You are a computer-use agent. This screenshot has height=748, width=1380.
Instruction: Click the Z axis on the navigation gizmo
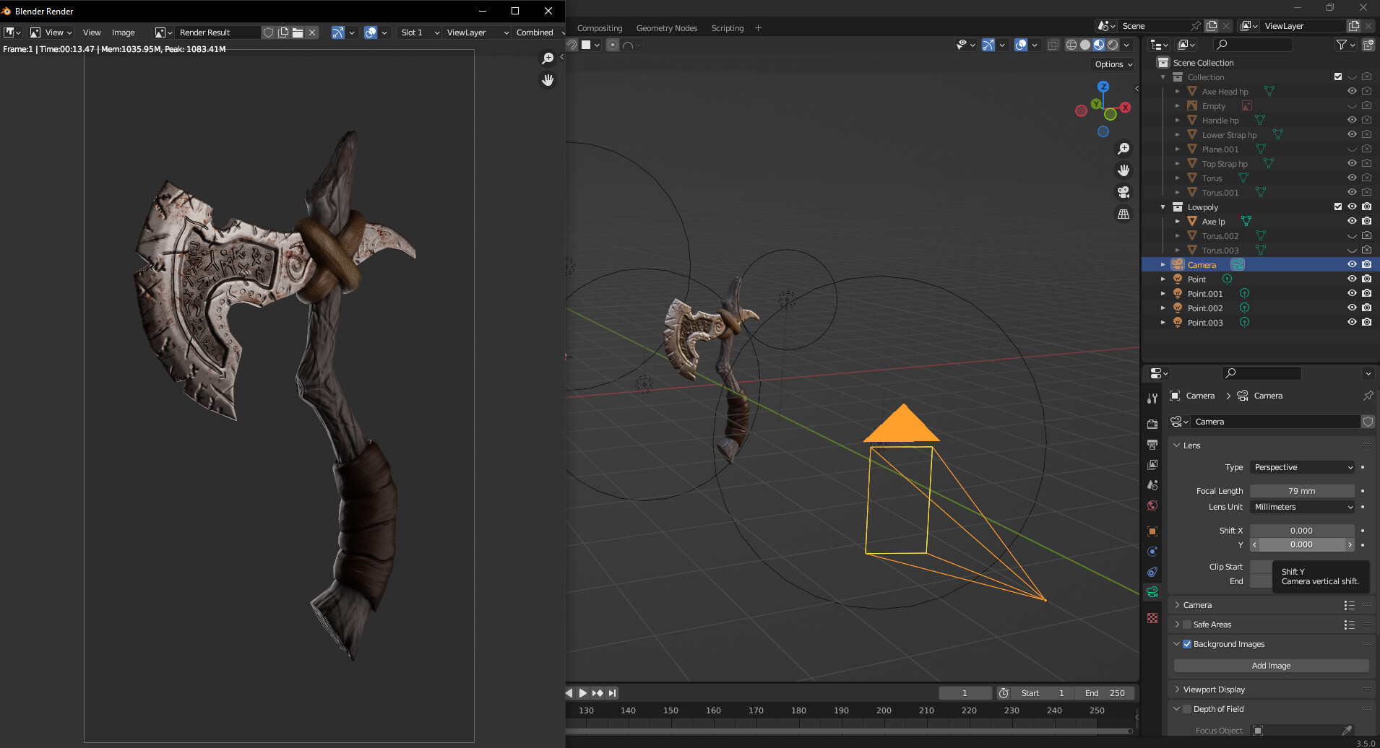pos(1103,87)
